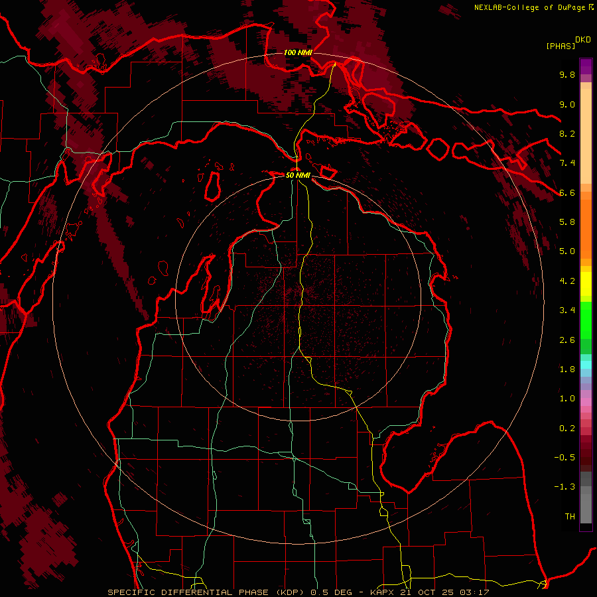Select the 9.8 value on the color scale
597x597 pixels.
(x=567, y=75)
